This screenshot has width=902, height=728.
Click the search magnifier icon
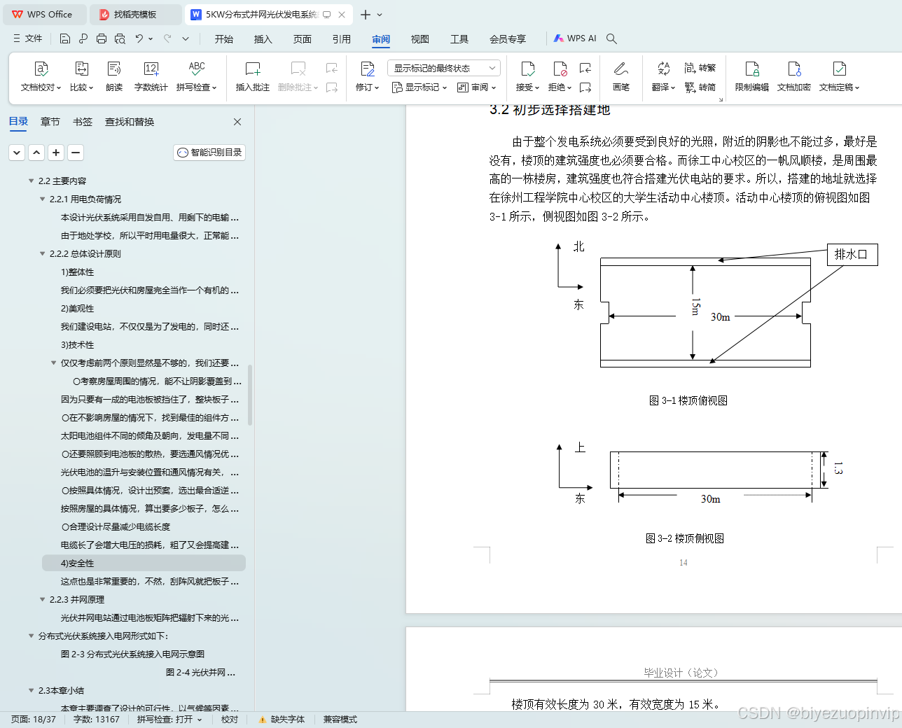click(611, 39)
